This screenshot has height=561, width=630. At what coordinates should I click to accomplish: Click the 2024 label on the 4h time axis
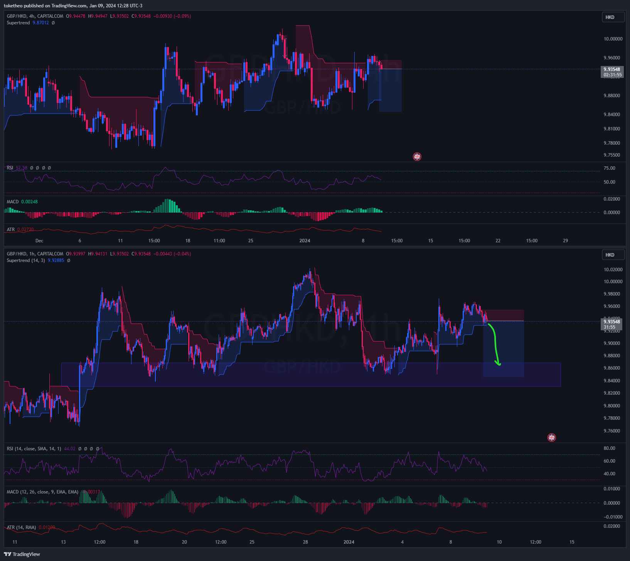coord(305,241)
